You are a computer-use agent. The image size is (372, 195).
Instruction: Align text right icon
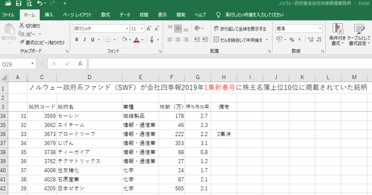pyautogui.click(x=186, y=40)
